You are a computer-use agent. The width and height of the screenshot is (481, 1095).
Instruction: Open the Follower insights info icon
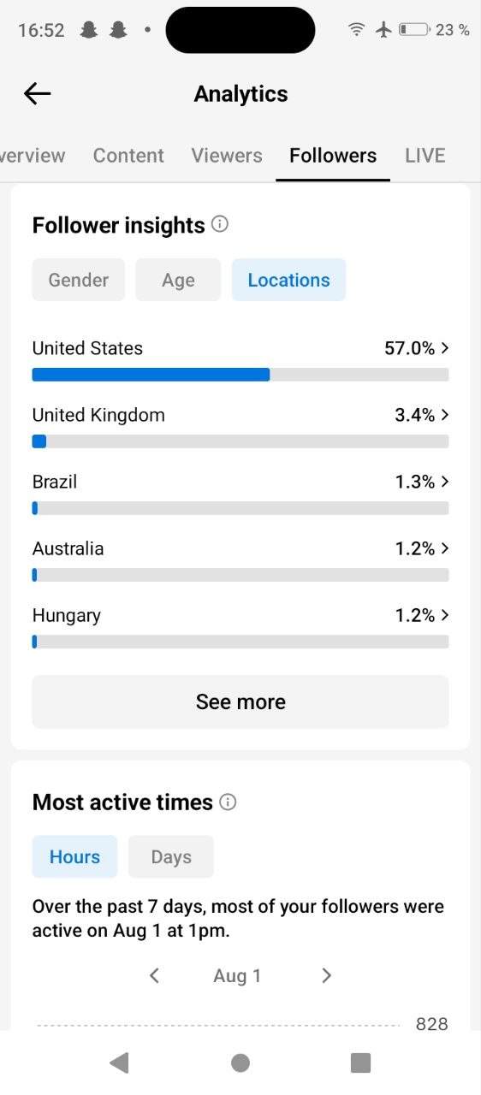coord(220,224)
